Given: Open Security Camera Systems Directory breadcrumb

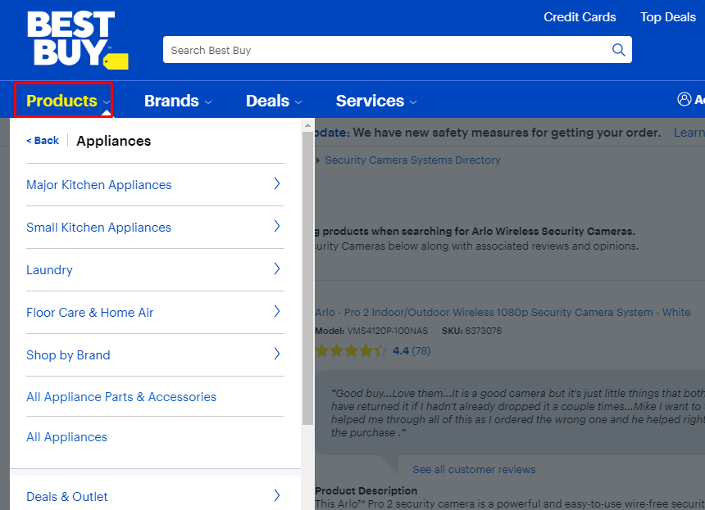Looking at the screenshot, I should [412, 160].
